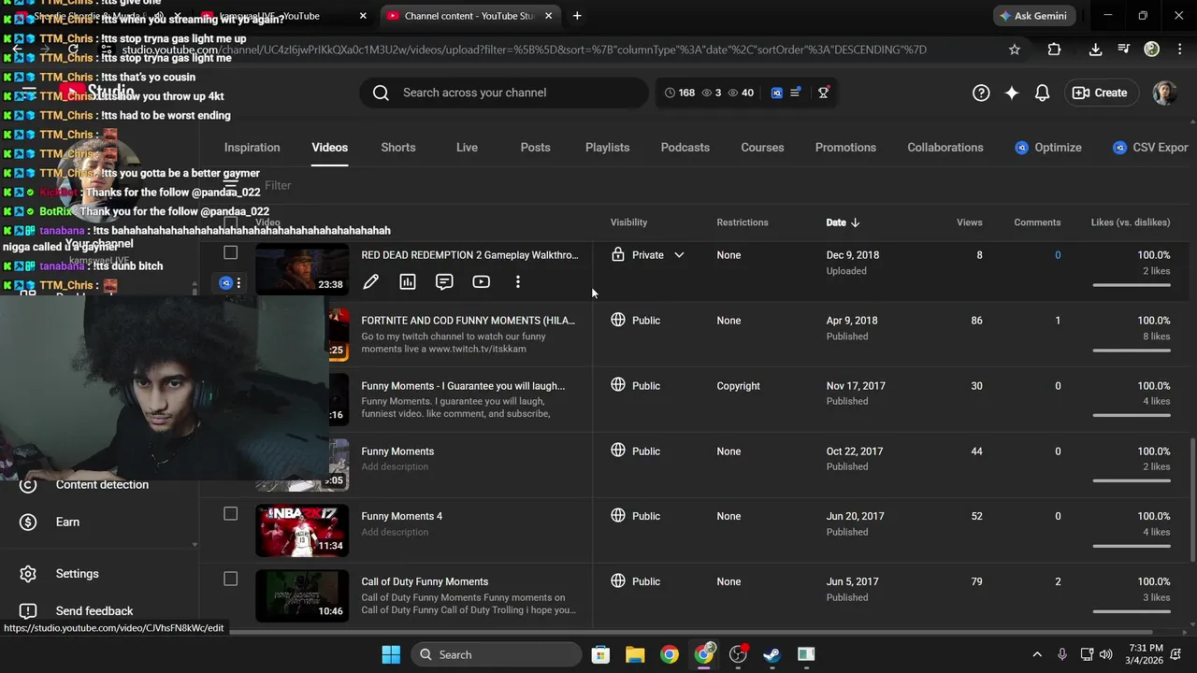Open new browser tab with plus

pyautogui.click(x=577, y=16)
